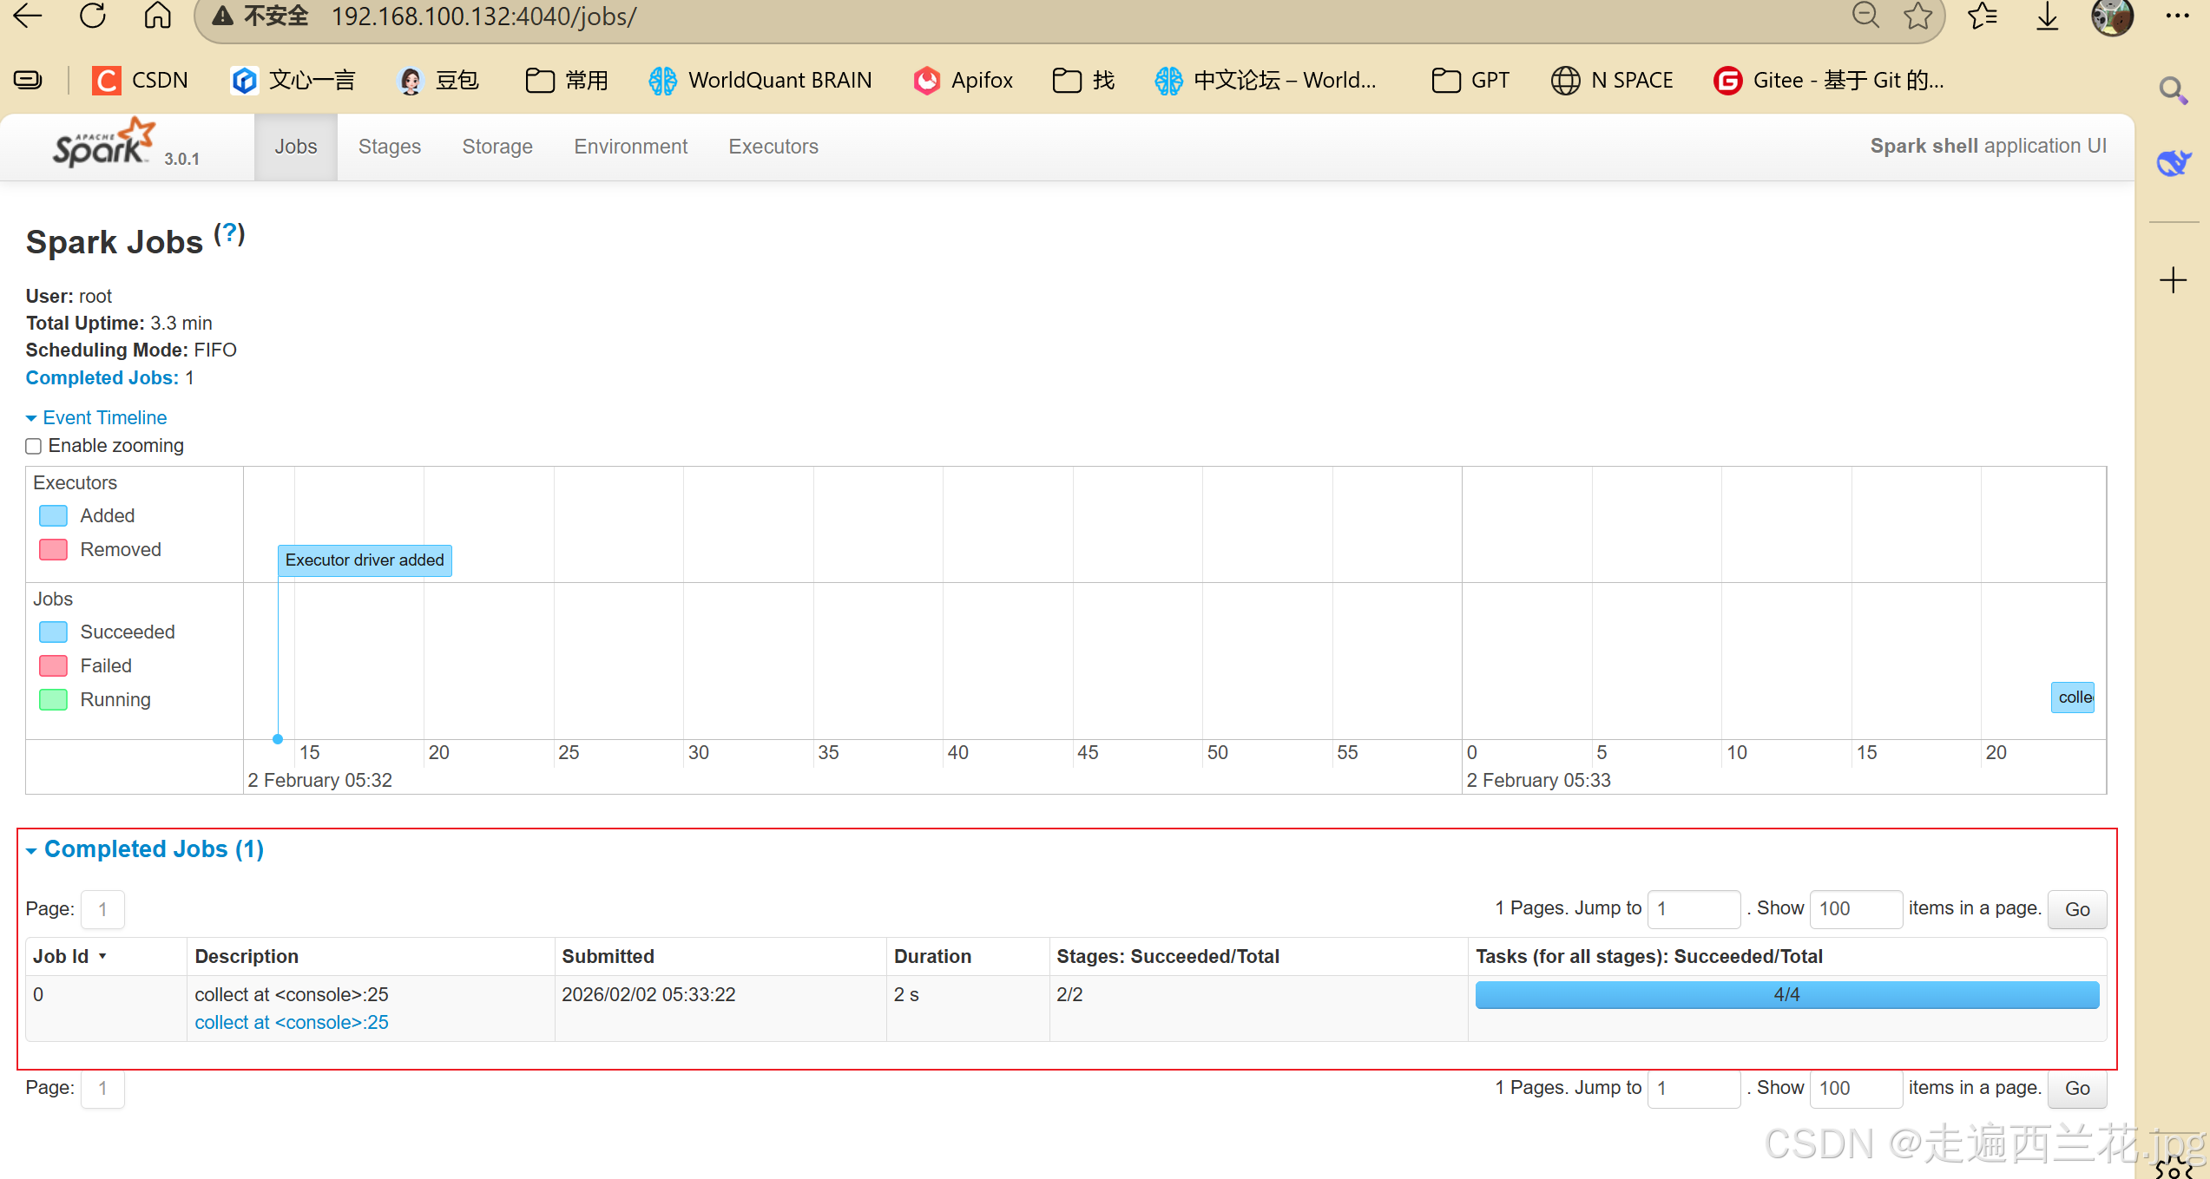Open CSDN bookmark icon
Viewport: 2210px width, 1179px height.
[107, 81]
